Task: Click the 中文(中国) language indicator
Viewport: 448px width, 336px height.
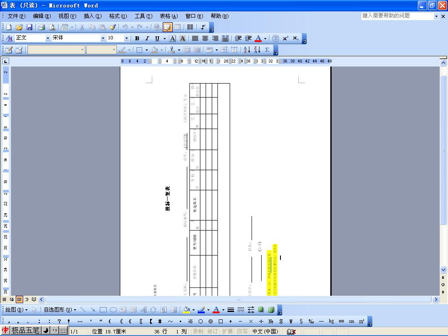Action: point(265,332)
